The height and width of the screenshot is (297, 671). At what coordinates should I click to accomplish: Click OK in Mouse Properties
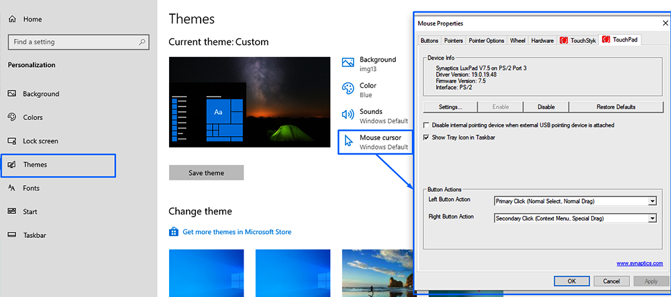(572, 281)
